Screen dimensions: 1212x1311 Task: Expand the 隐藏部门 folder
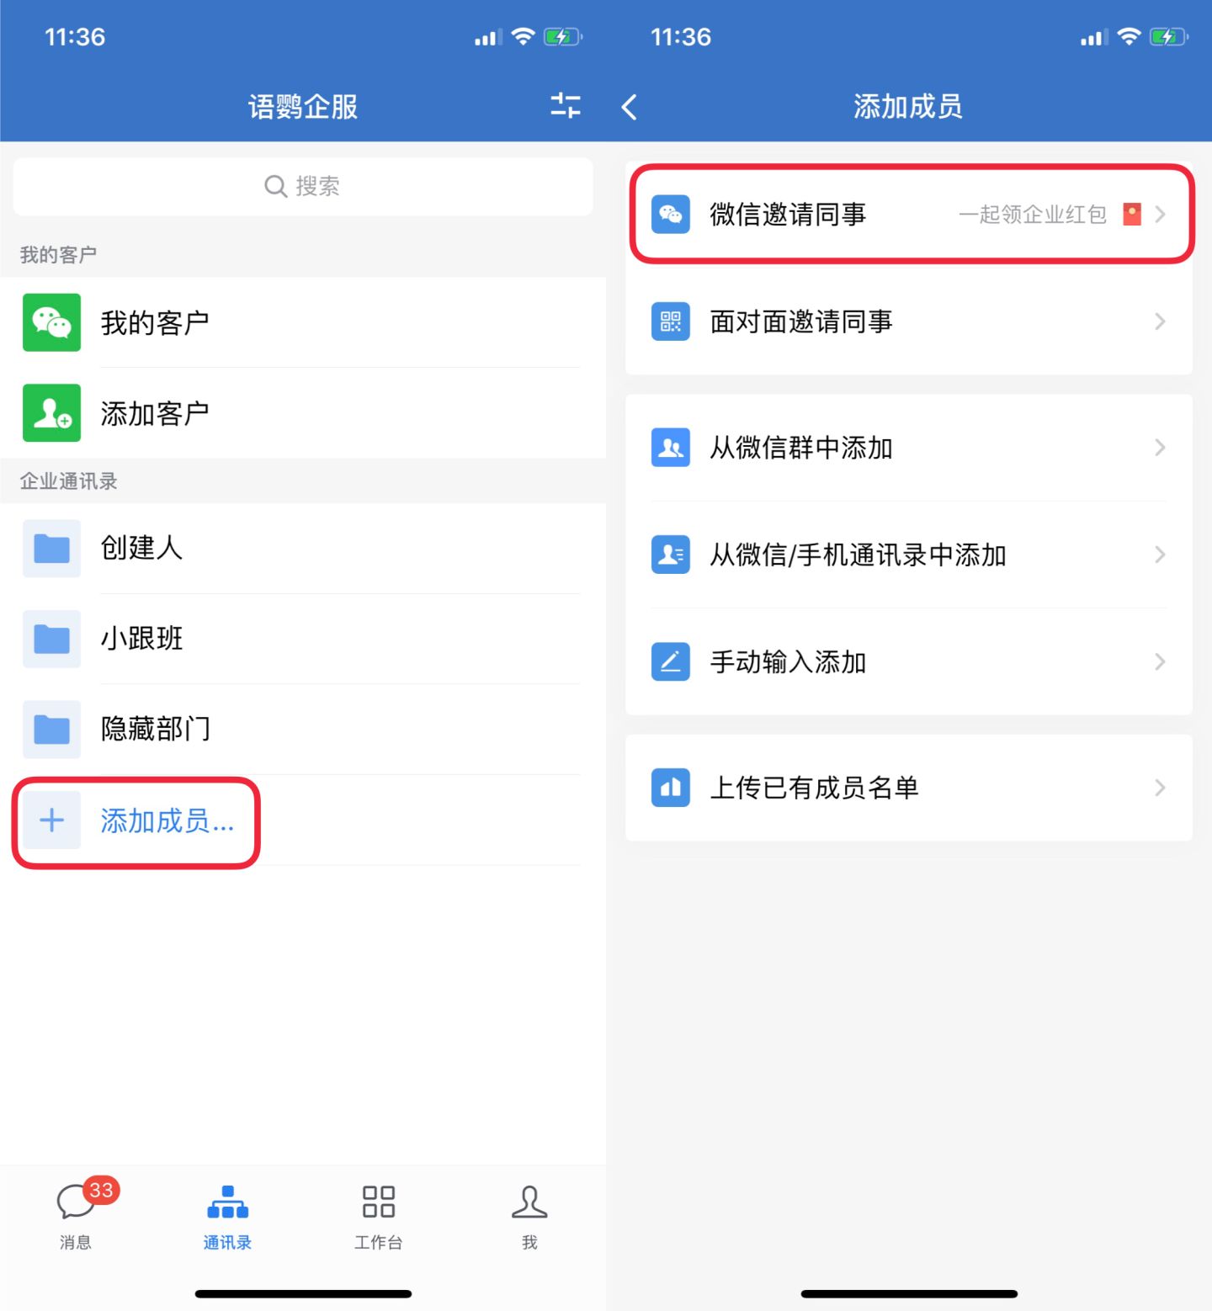click(x=51, y=729)
